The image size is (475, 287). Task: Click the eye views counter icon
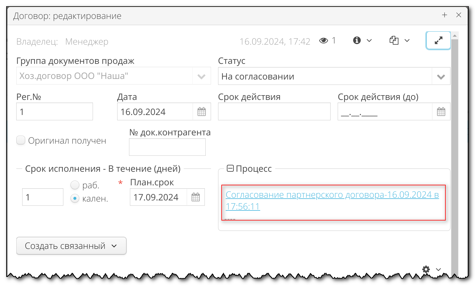coord(323,40)
